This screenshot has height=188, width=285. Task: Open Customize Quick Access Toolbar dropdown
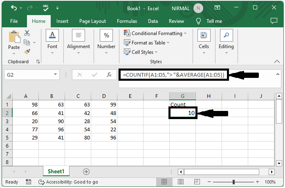click(57, 8)
